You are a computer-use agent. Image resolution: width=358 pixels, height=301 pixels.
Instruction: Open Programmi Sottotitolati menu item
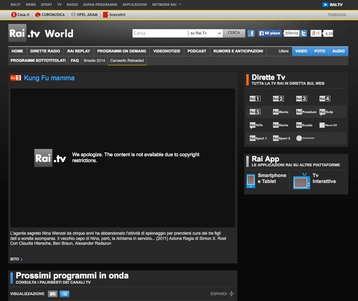(38, 60)
